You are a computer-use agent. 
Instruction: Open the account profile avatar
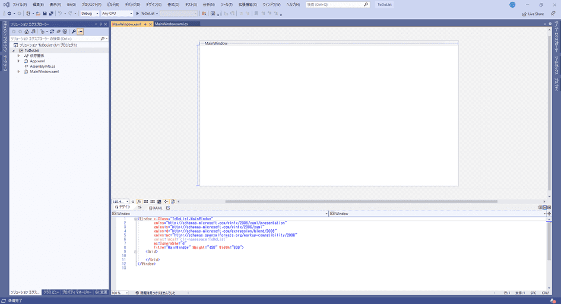click(x=512, y=5)
